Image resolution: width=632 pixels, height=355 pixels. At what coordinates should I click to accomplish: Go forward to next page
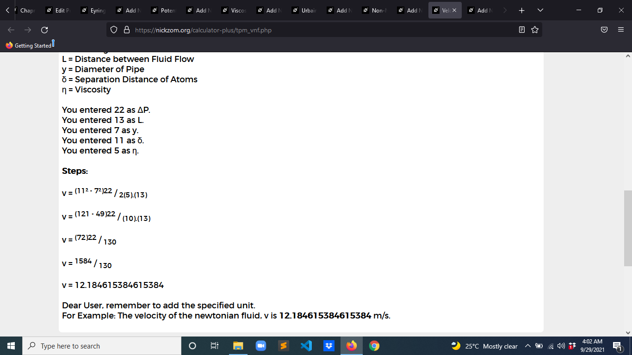pyautogui.click(x=27, y=30)
